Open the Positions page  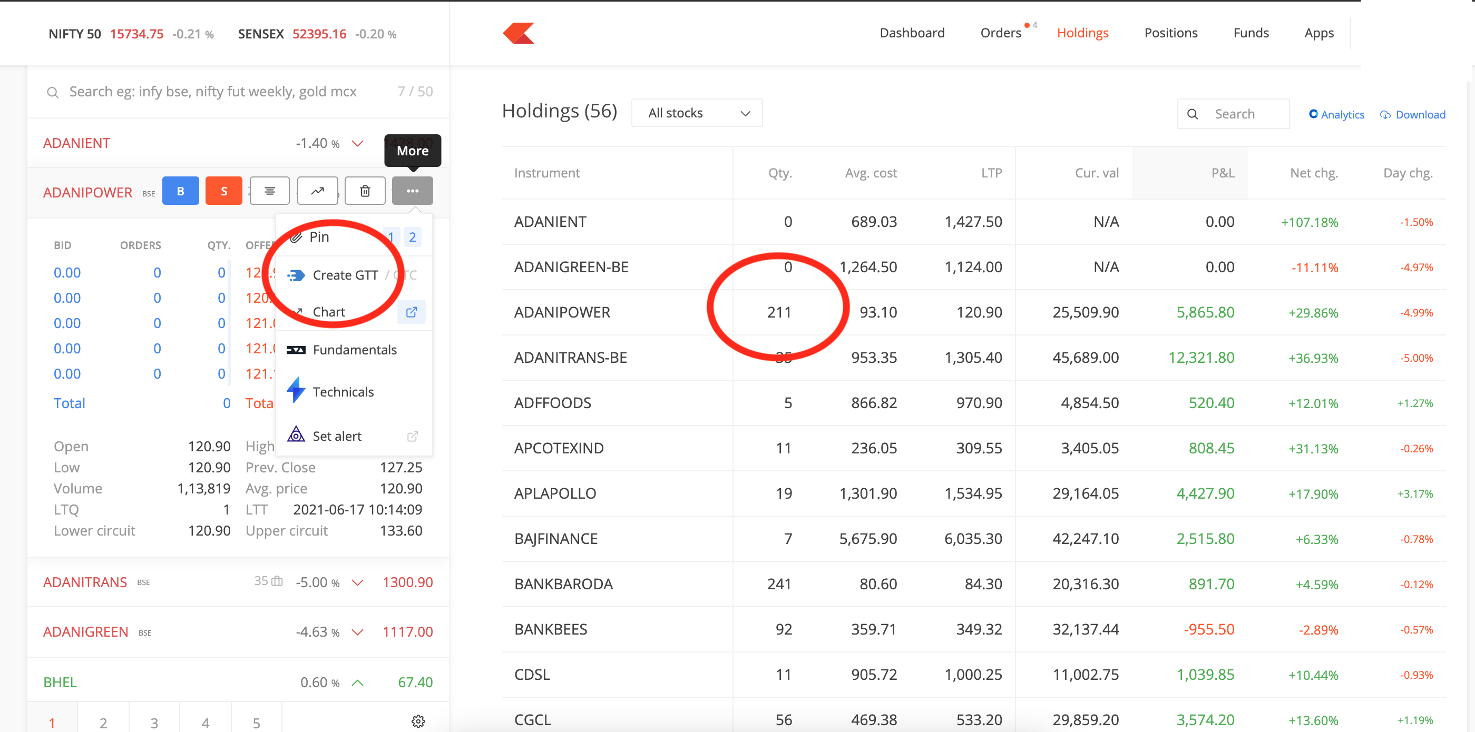pyautogui.click(x=1170, y=33)
